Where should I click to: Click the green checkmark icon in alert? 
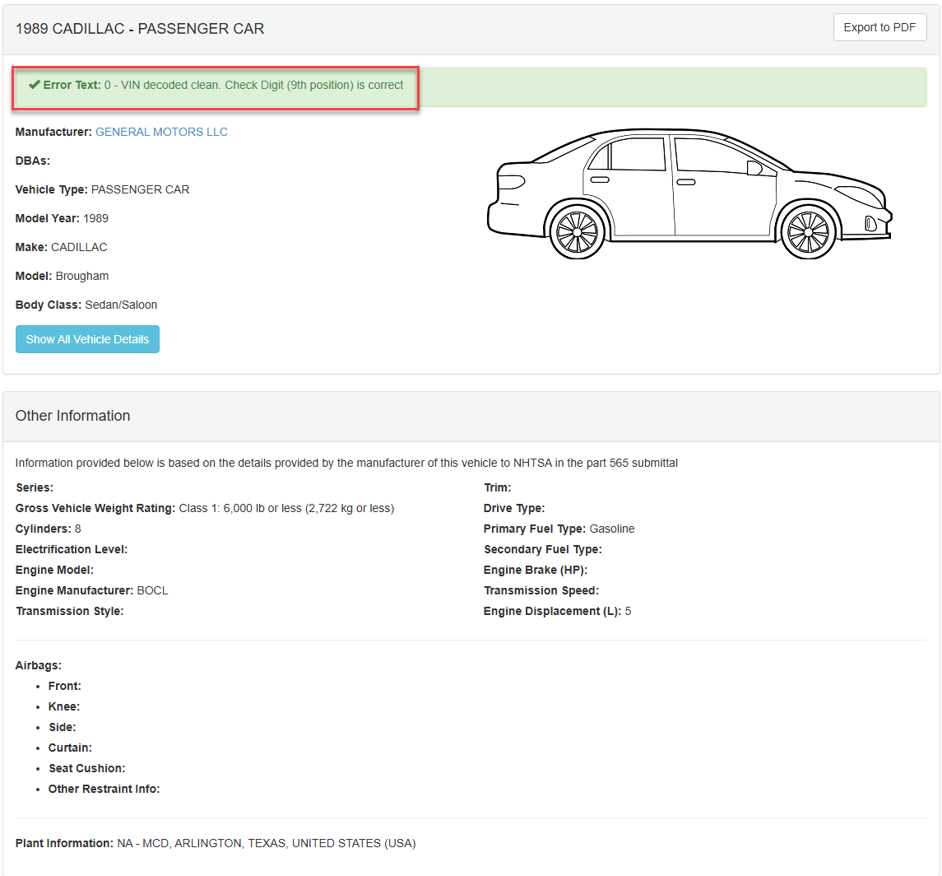[x=35, y=85]
